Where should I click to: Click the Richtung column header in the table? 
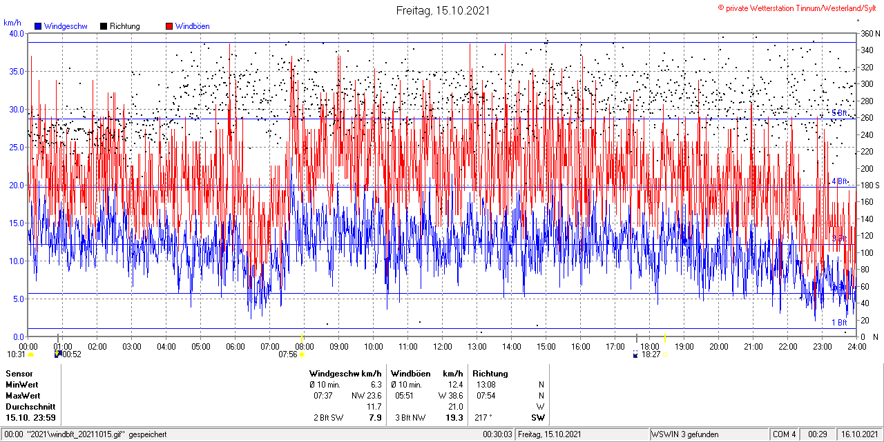(x=490, y=373)
